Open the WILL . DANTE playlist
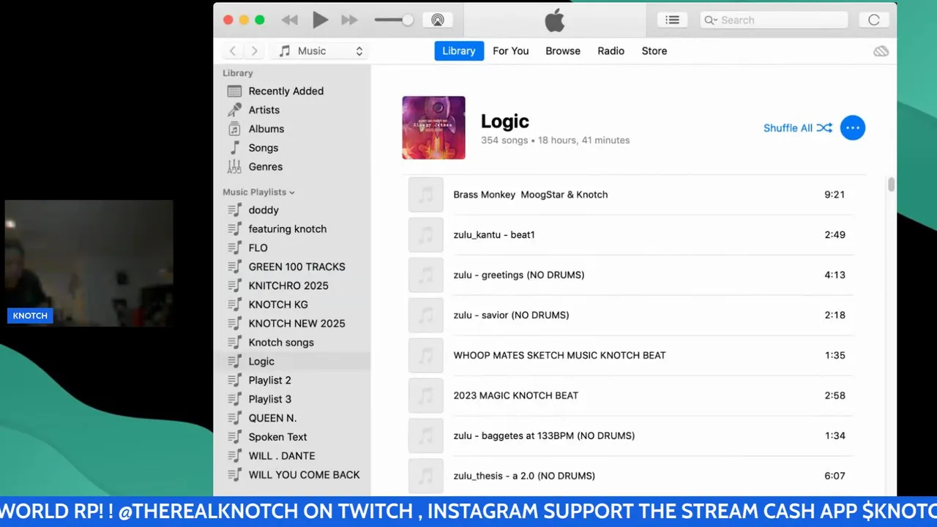Image resolution: width=937 pixels, height=527 pixels. click(x=292, y=456)
